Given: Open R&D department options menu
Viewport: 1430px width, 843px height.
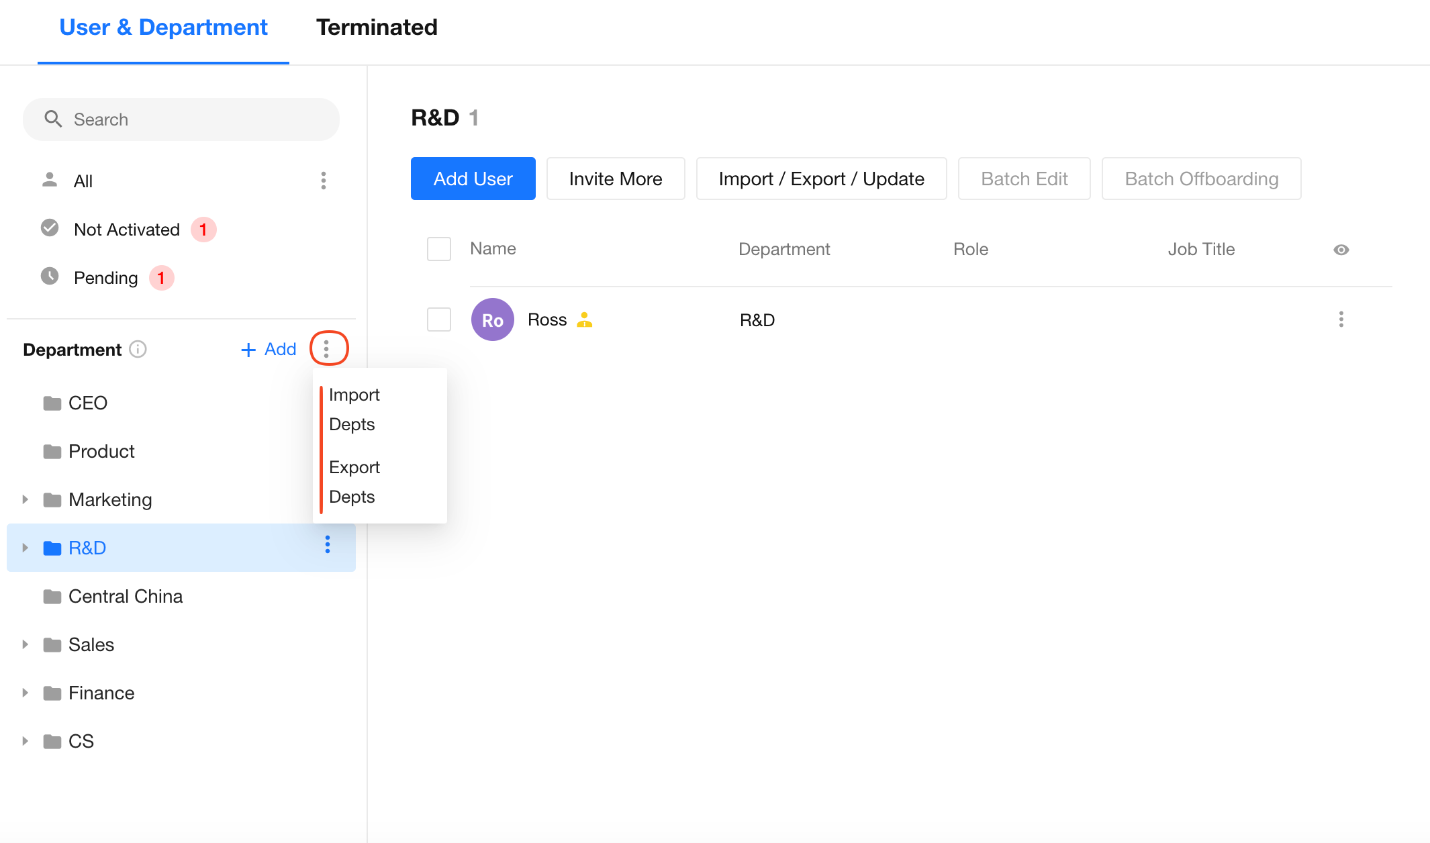Looking at the screenshot, I should [x=328, y=545].
